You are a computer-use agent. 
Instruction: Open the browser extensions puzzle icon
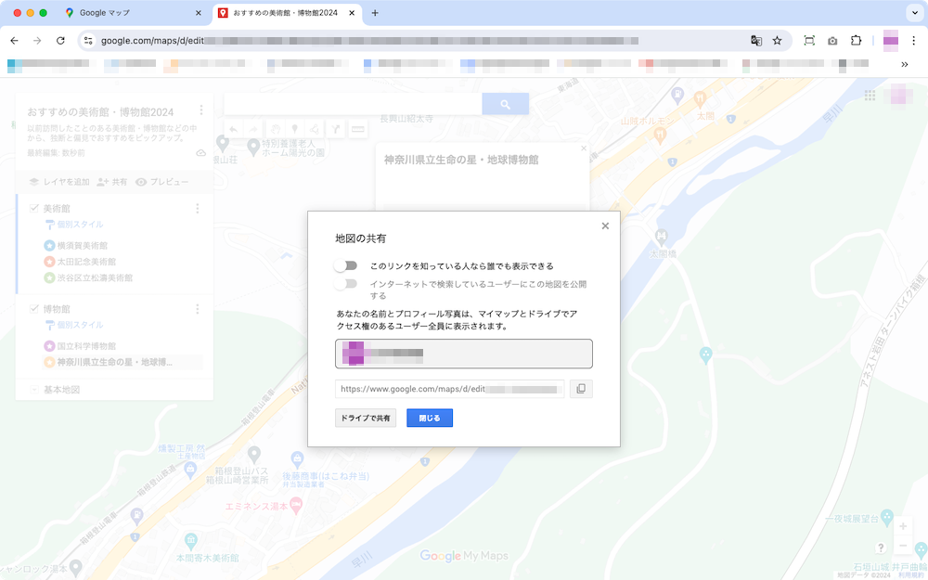coord(856,40)
